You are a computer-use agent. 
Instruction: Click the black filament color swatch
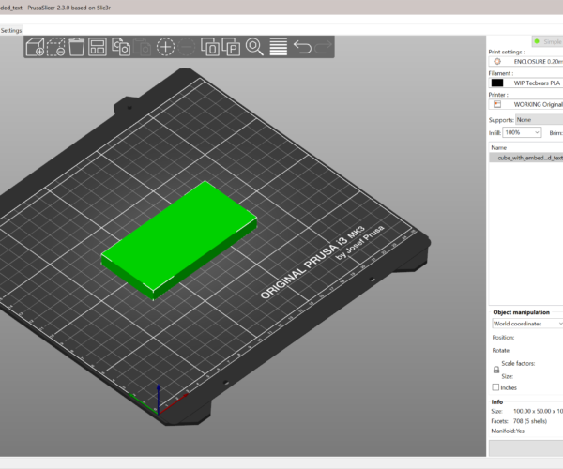[x=497, y=83]
